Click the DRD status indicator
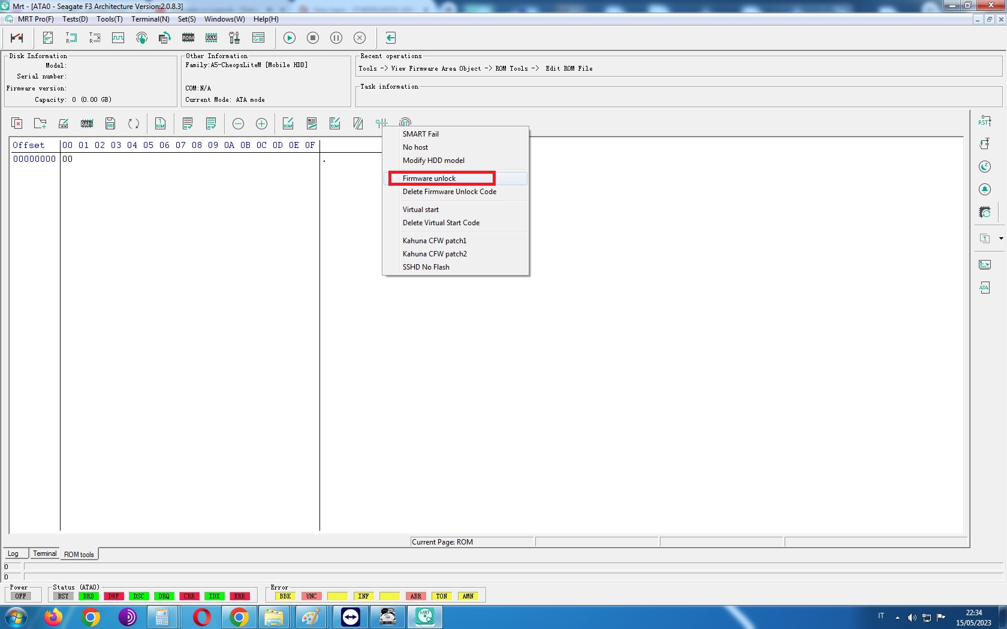Screen dimensions: 1007x629 [x=89, y=596]
